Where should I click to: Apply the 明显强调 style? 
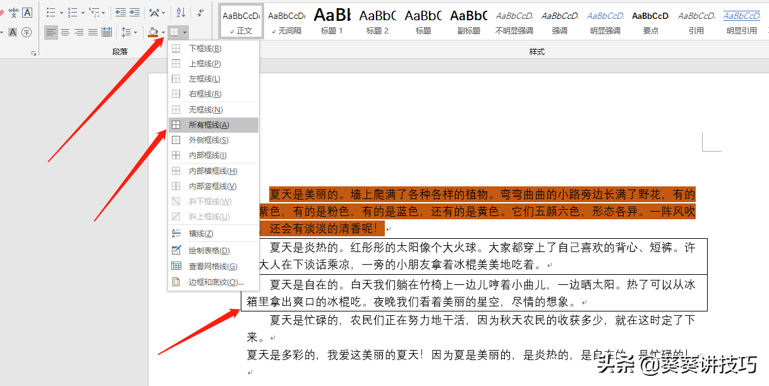pyautogui.click(x=605, y=21)
